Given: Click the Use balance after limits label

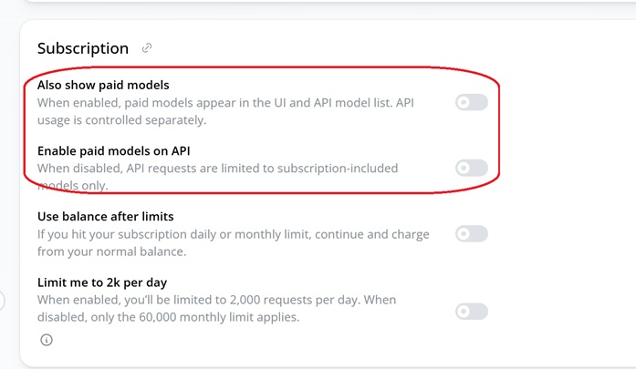Looking at the screenshot, I should click(105, 217).
